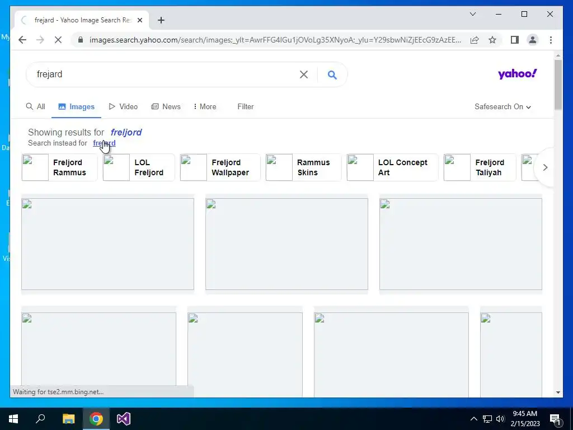Bookmark this page with the star
The width and height of the screenshot is (573, 430).
coord(492,40)
